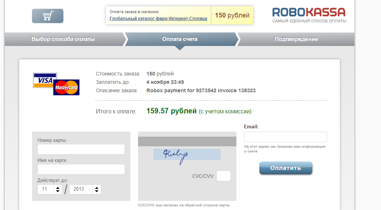Select the Оплата счета step
381x210 pixels.
[180, 39]
